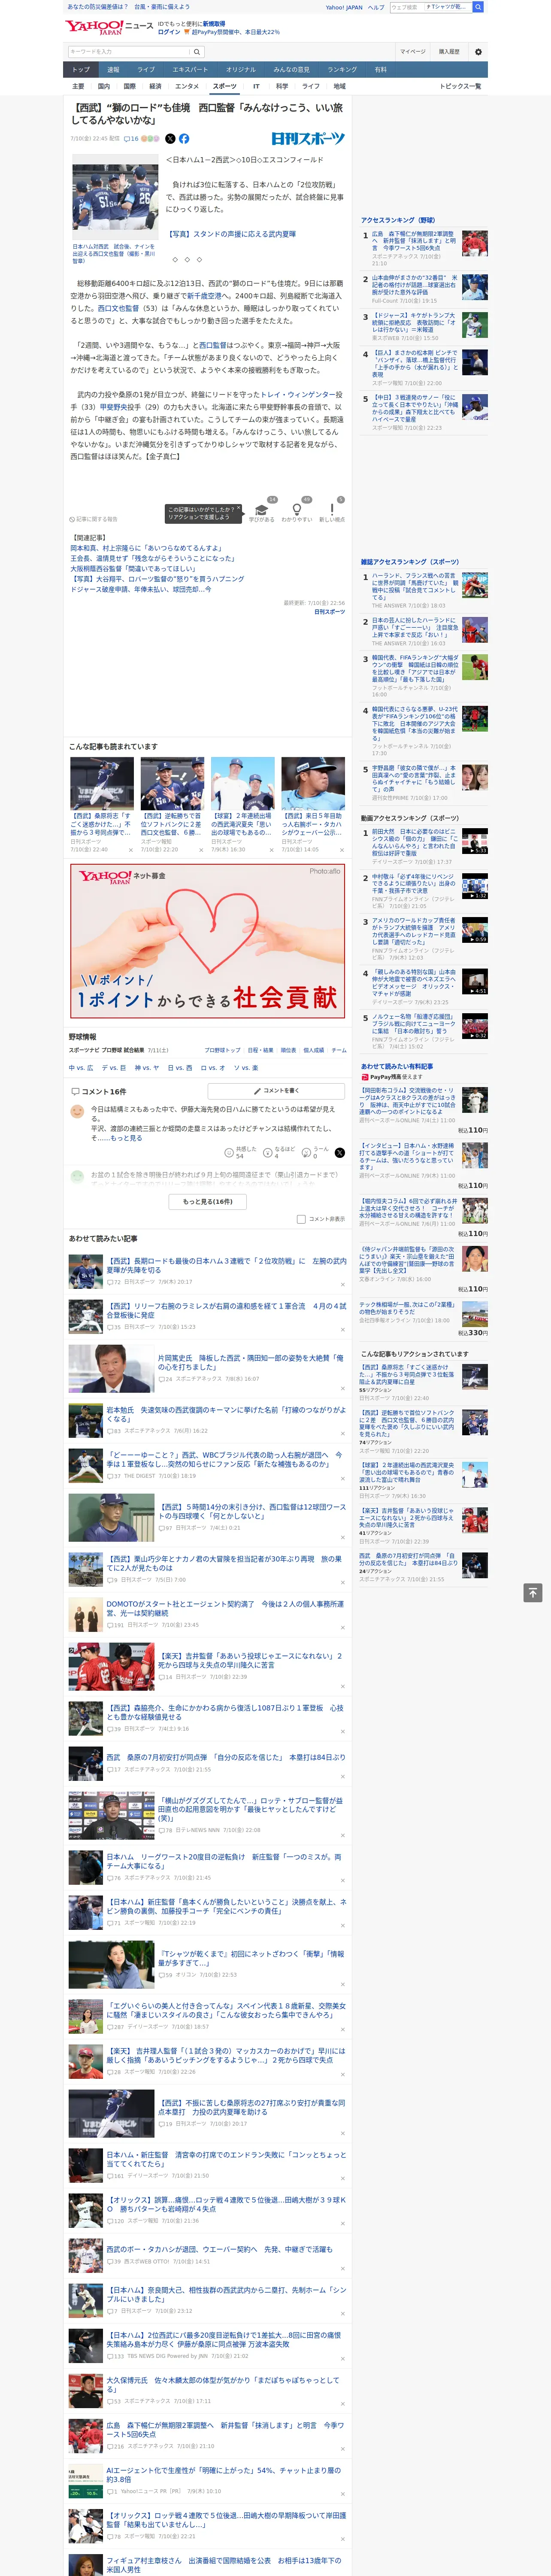Click the keyword search magnifier icon
Image resolution: width=551 pixels, height=2576 pixels.
click(x=197, y=52)
